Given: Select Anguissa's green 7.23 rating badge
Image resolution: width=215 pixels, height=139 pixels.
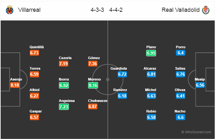Looking at the screenshot, I should tap(64, 107).
